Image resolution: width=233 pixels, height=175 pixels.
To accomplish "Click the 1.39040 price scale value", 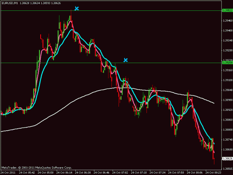I will coord(228,90).
